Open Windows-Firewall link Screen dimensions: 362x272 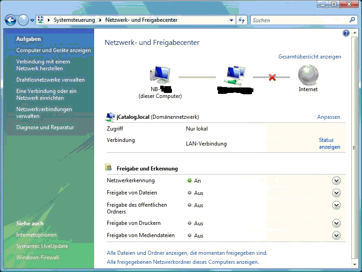[38, 257]
